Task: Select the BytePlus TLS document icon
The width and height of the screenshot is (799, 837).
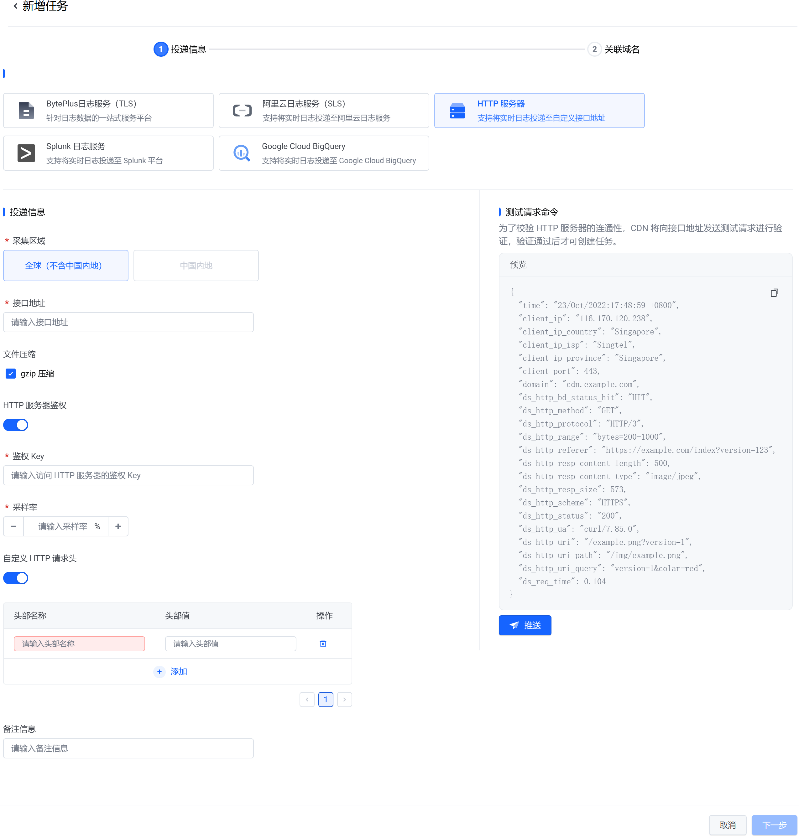Action: (x=26, y=111)
